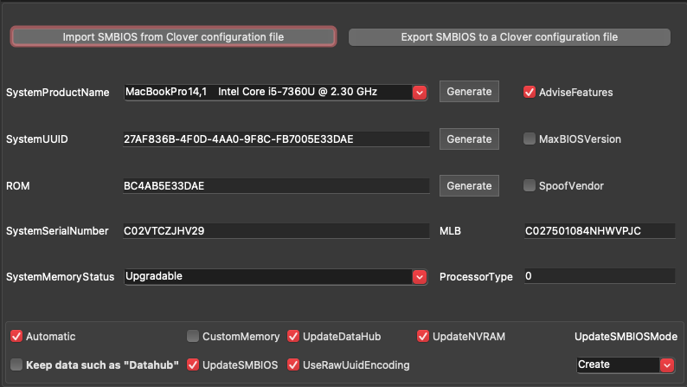Toggle the UpdateNVRAM checkbox
Viewport: 687px width, 387px height.
[423, 336]
